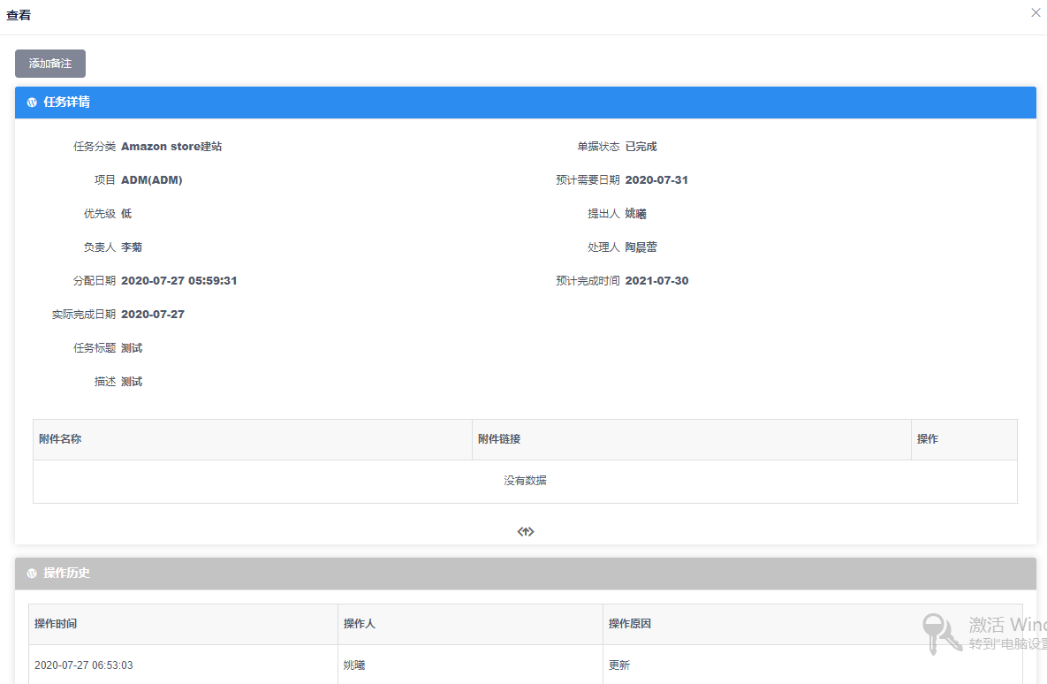Click the 单据状态 field label
The height and width of the screenshot is (684, 1047).
click(598, 147)
